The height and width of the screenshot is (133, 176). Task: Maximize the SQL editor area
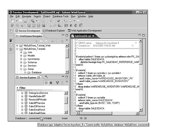(143, 36)
